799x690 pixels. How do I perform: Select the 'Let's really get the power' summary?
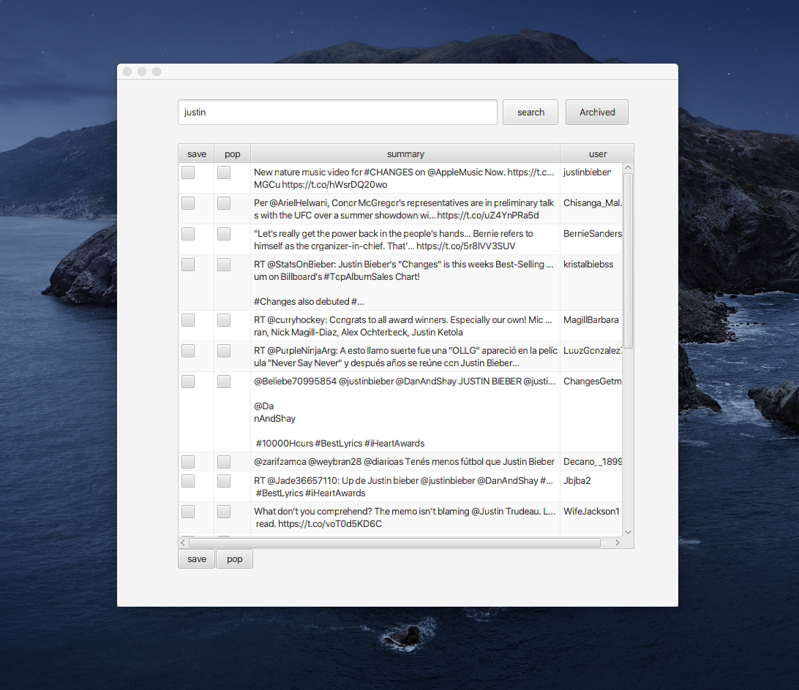tap(405, 239)
